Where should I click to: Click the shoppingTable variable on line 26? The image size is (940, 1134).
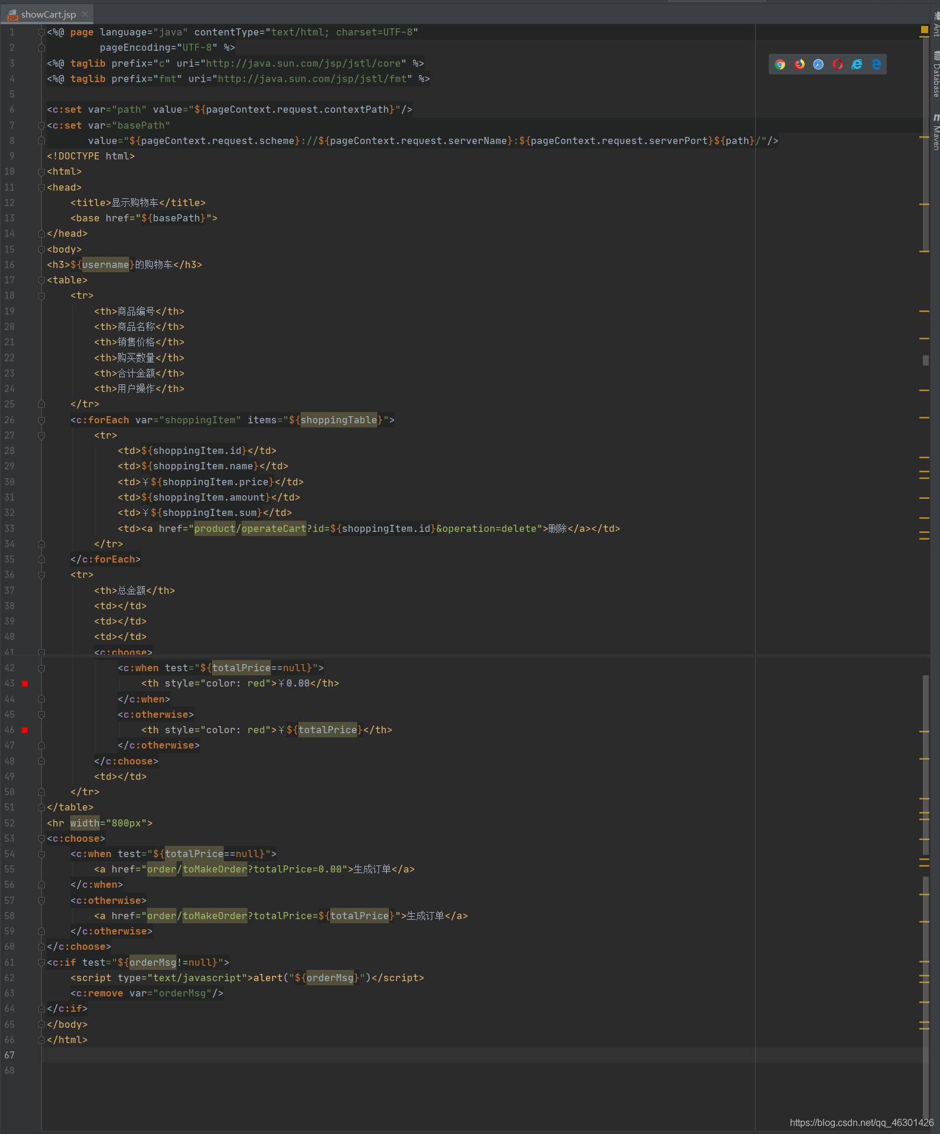339,420
